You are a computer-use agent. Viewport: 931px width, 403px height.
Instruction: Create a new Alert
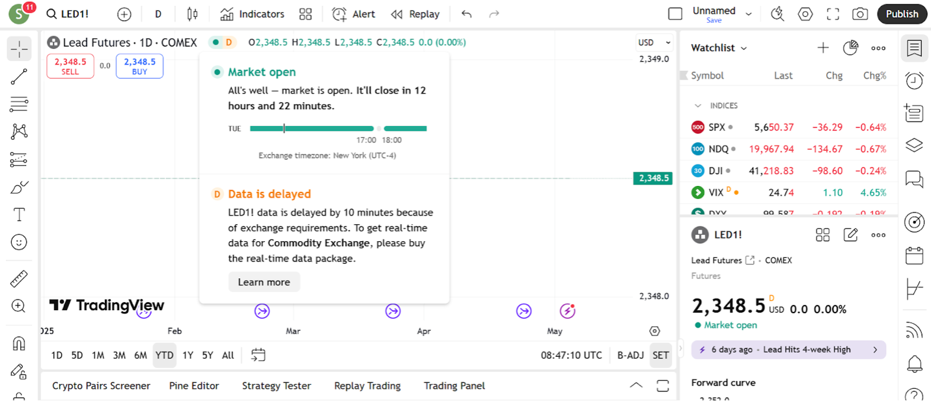click(354, 14)
